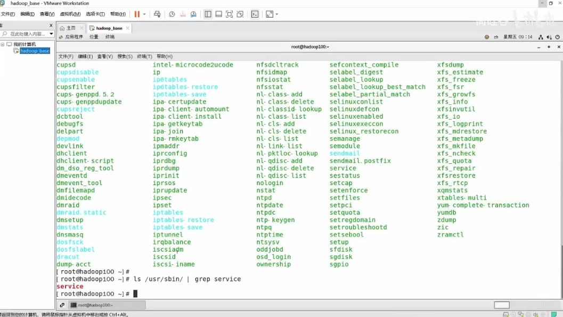Open the snapshot manager icon
Viewport: 563px width, 317px height.
click(193, 14)
